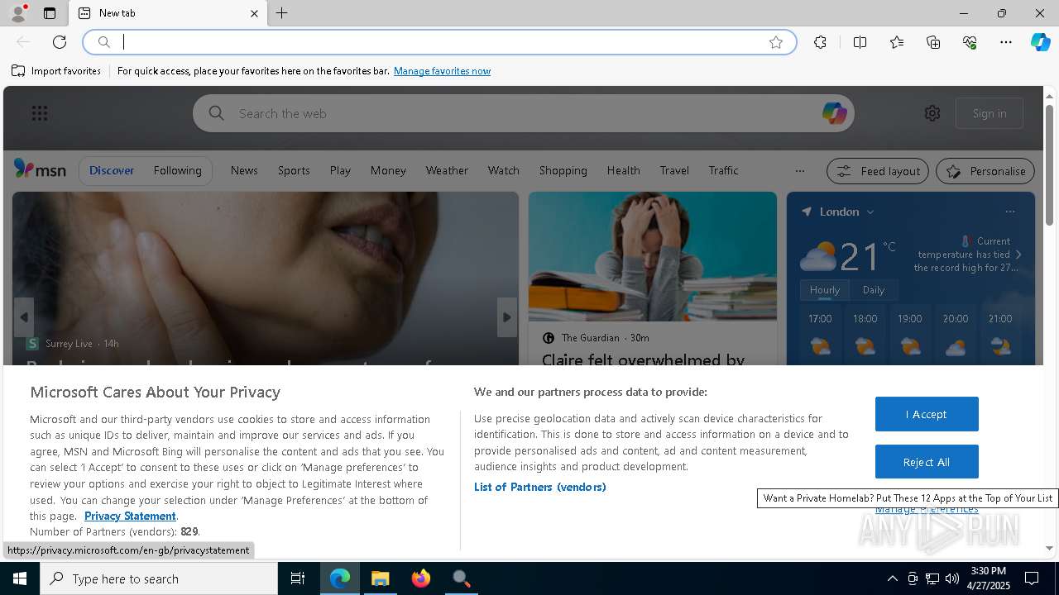Show hidden tray icons chevron
Screen dimensions: 1059x595
(892, 578)
